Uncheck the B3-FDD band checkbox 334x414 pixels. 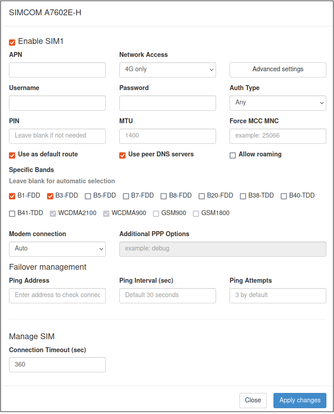click(50, 196)
